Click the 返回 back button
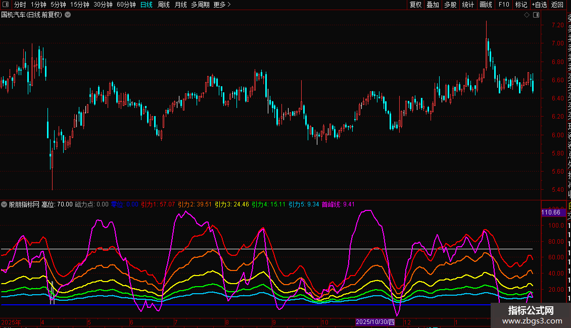Screen dimensions: 571x328 click(x=557, y=5)
